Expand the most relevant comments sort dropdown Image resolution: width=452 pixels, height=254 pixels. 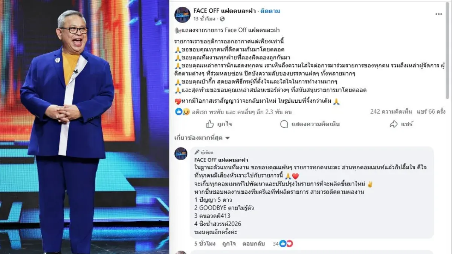click(x=202, y=138)
